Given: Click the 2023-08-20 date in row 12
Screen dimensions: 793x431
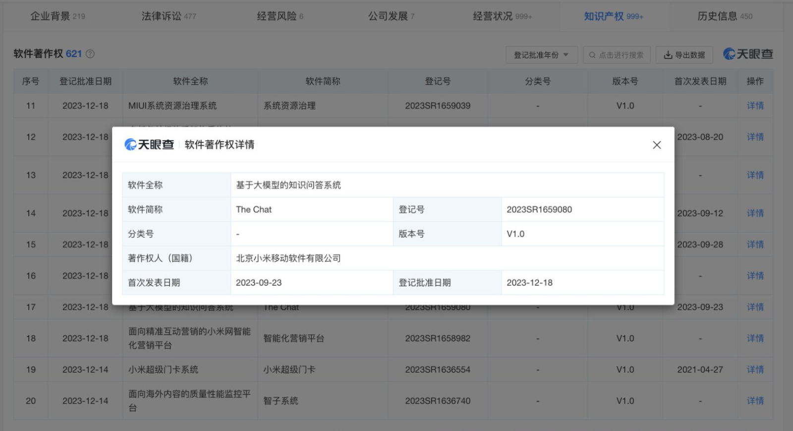Looking at the screenshot, I should (700, 137).
